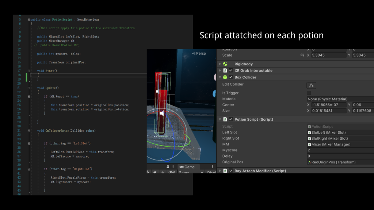
Task: Click the tag label icon below the scene view
Action: pos(155,172)
